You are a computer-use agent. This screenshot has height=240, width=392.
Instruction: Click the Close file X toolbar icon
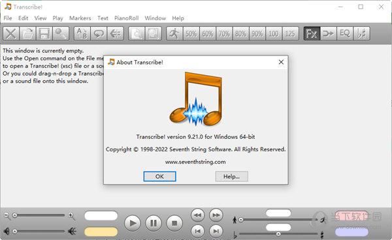click(10, 33)
